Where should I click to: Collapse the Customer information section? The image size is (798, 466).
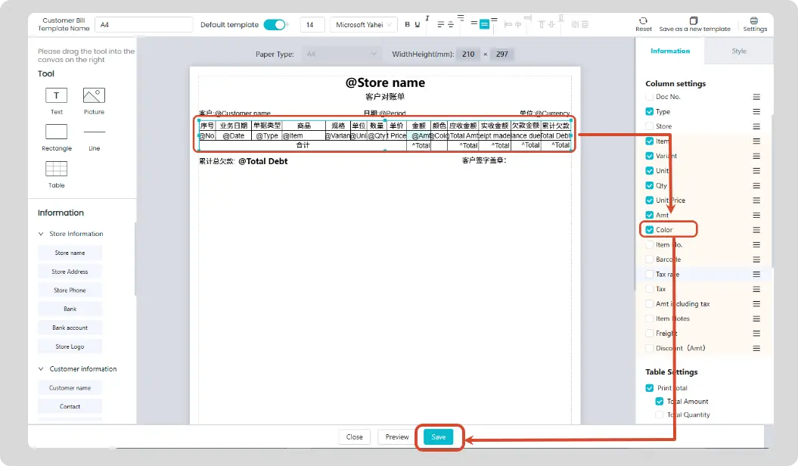tap(41, 369)
